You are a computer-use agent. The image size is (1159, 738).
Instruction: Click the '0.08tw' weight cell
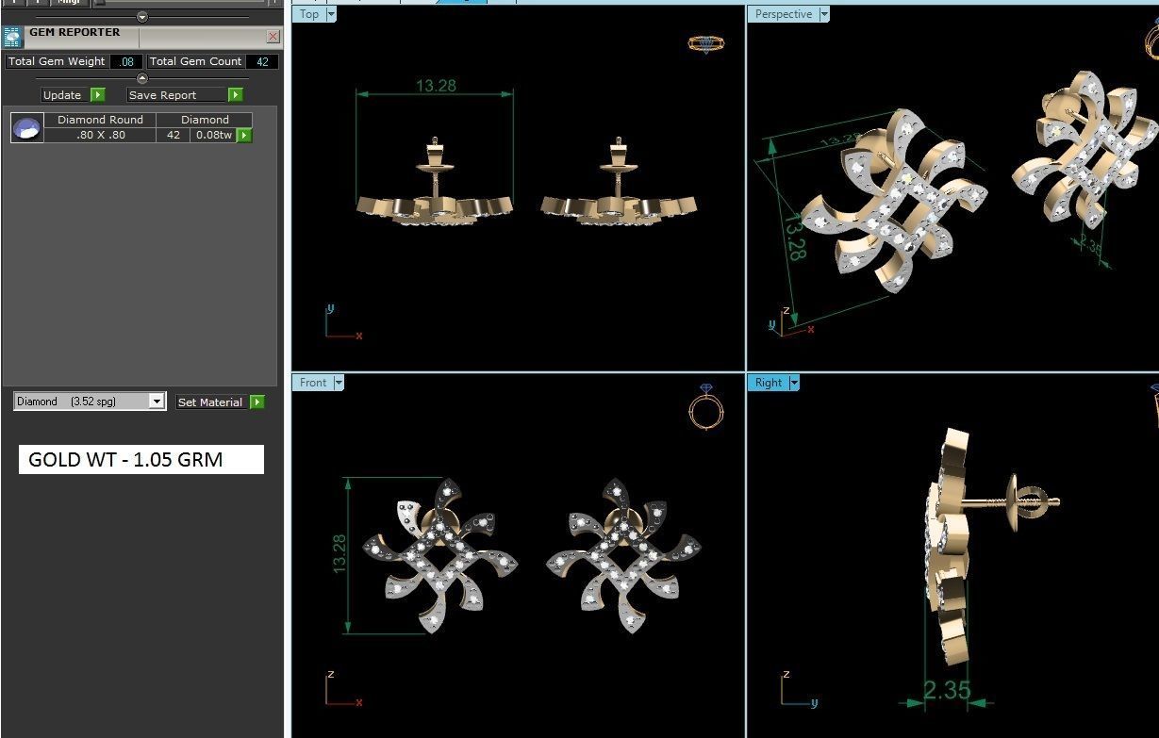click(x=213, y=135)
